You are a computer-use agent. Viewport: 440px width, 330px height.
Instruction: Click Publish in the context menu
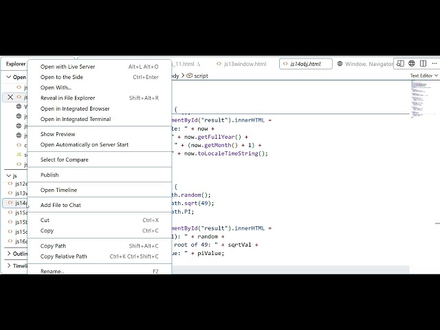tap(100, 175)
